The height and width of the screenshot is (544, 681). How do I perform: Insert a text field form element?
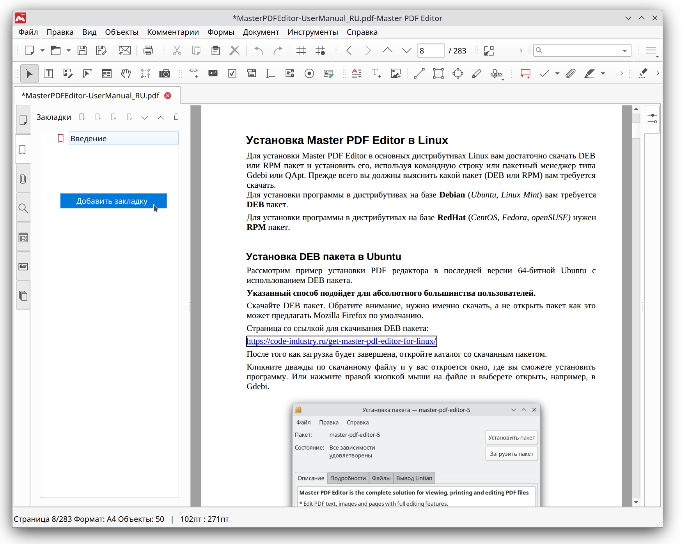(x=270, y=73)
